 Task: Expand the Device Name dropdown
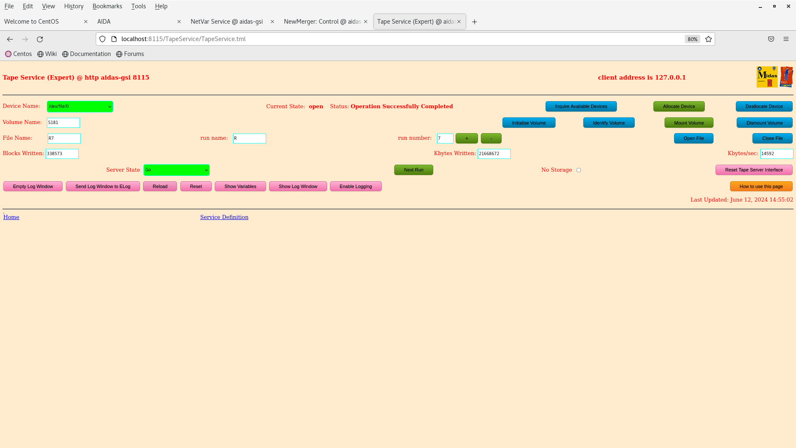point(109,107)
